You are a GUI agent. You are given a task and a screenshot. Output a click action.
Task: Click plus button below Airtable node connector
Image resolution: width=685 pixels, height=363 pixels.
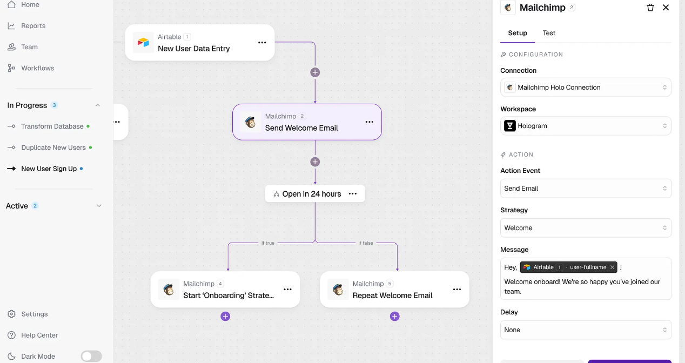coord(315,72)
